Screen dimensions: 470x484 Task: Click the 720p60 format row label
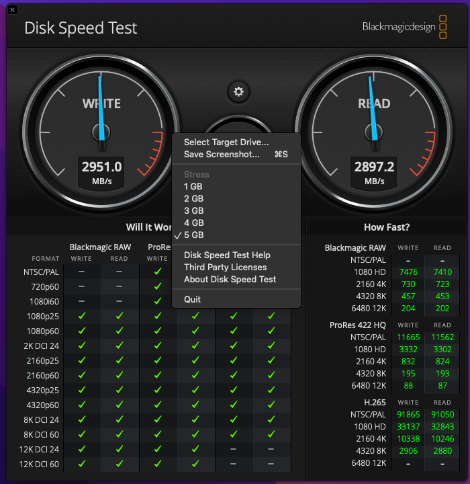point(45,287)
